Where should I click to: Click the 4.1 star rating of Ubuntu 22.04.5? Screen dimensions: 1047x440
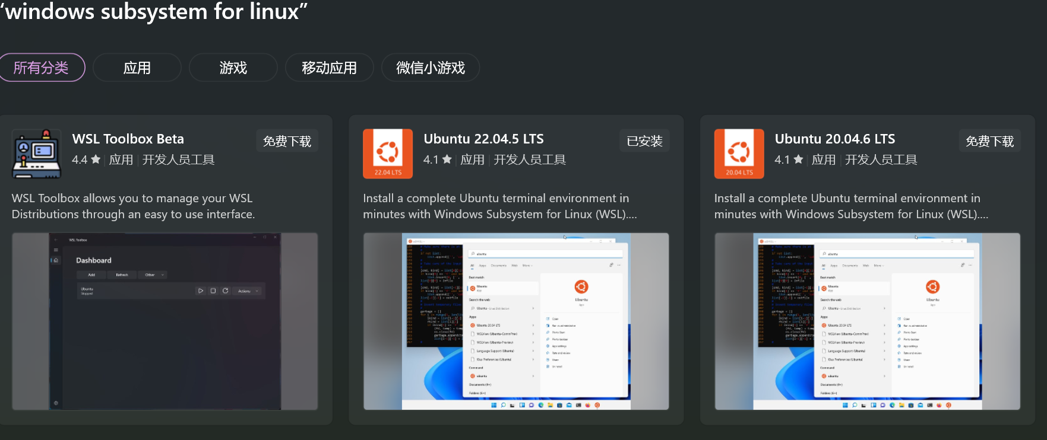tap(438, 160)
